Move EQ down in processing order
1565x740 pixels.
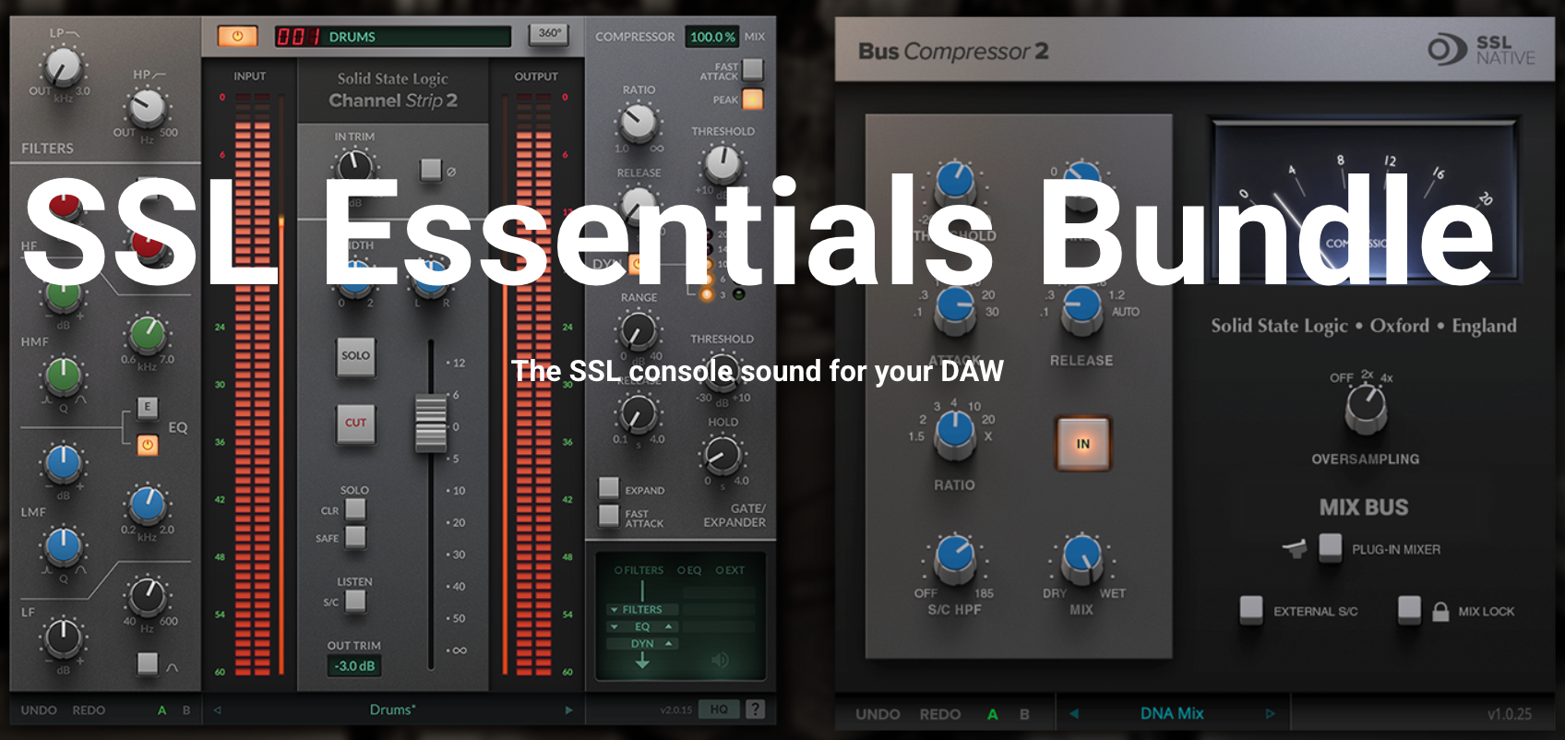point(615,627)
